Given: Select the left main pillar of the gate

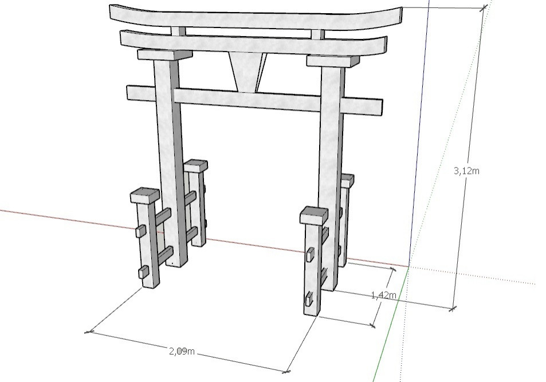Looking at the screenshot, I should (171, 160).
